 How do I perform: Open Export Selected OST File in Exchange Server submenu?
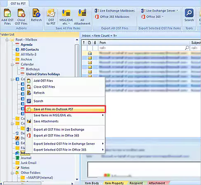click(65, 144)
